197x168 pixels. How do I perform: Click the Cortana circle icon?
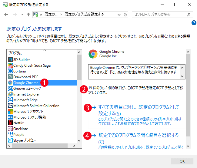[10, 71]
